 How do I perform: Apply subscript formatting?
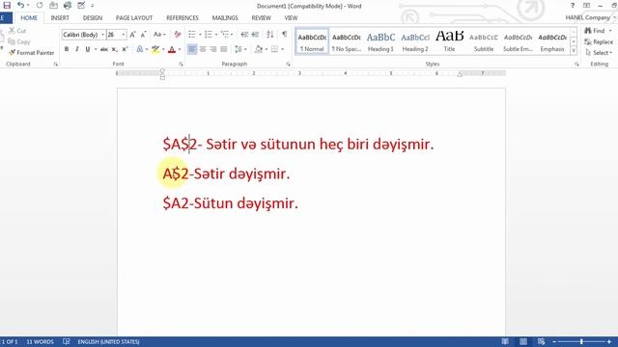114,49
